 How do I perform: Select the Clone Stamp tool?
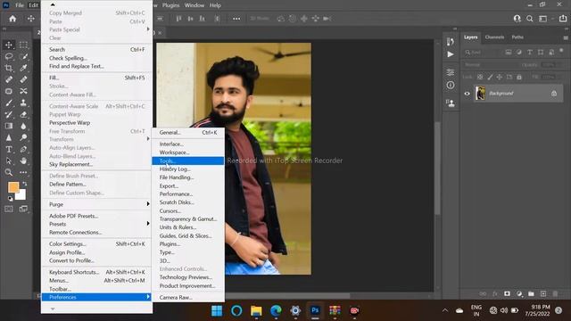[x=23, y=103]
